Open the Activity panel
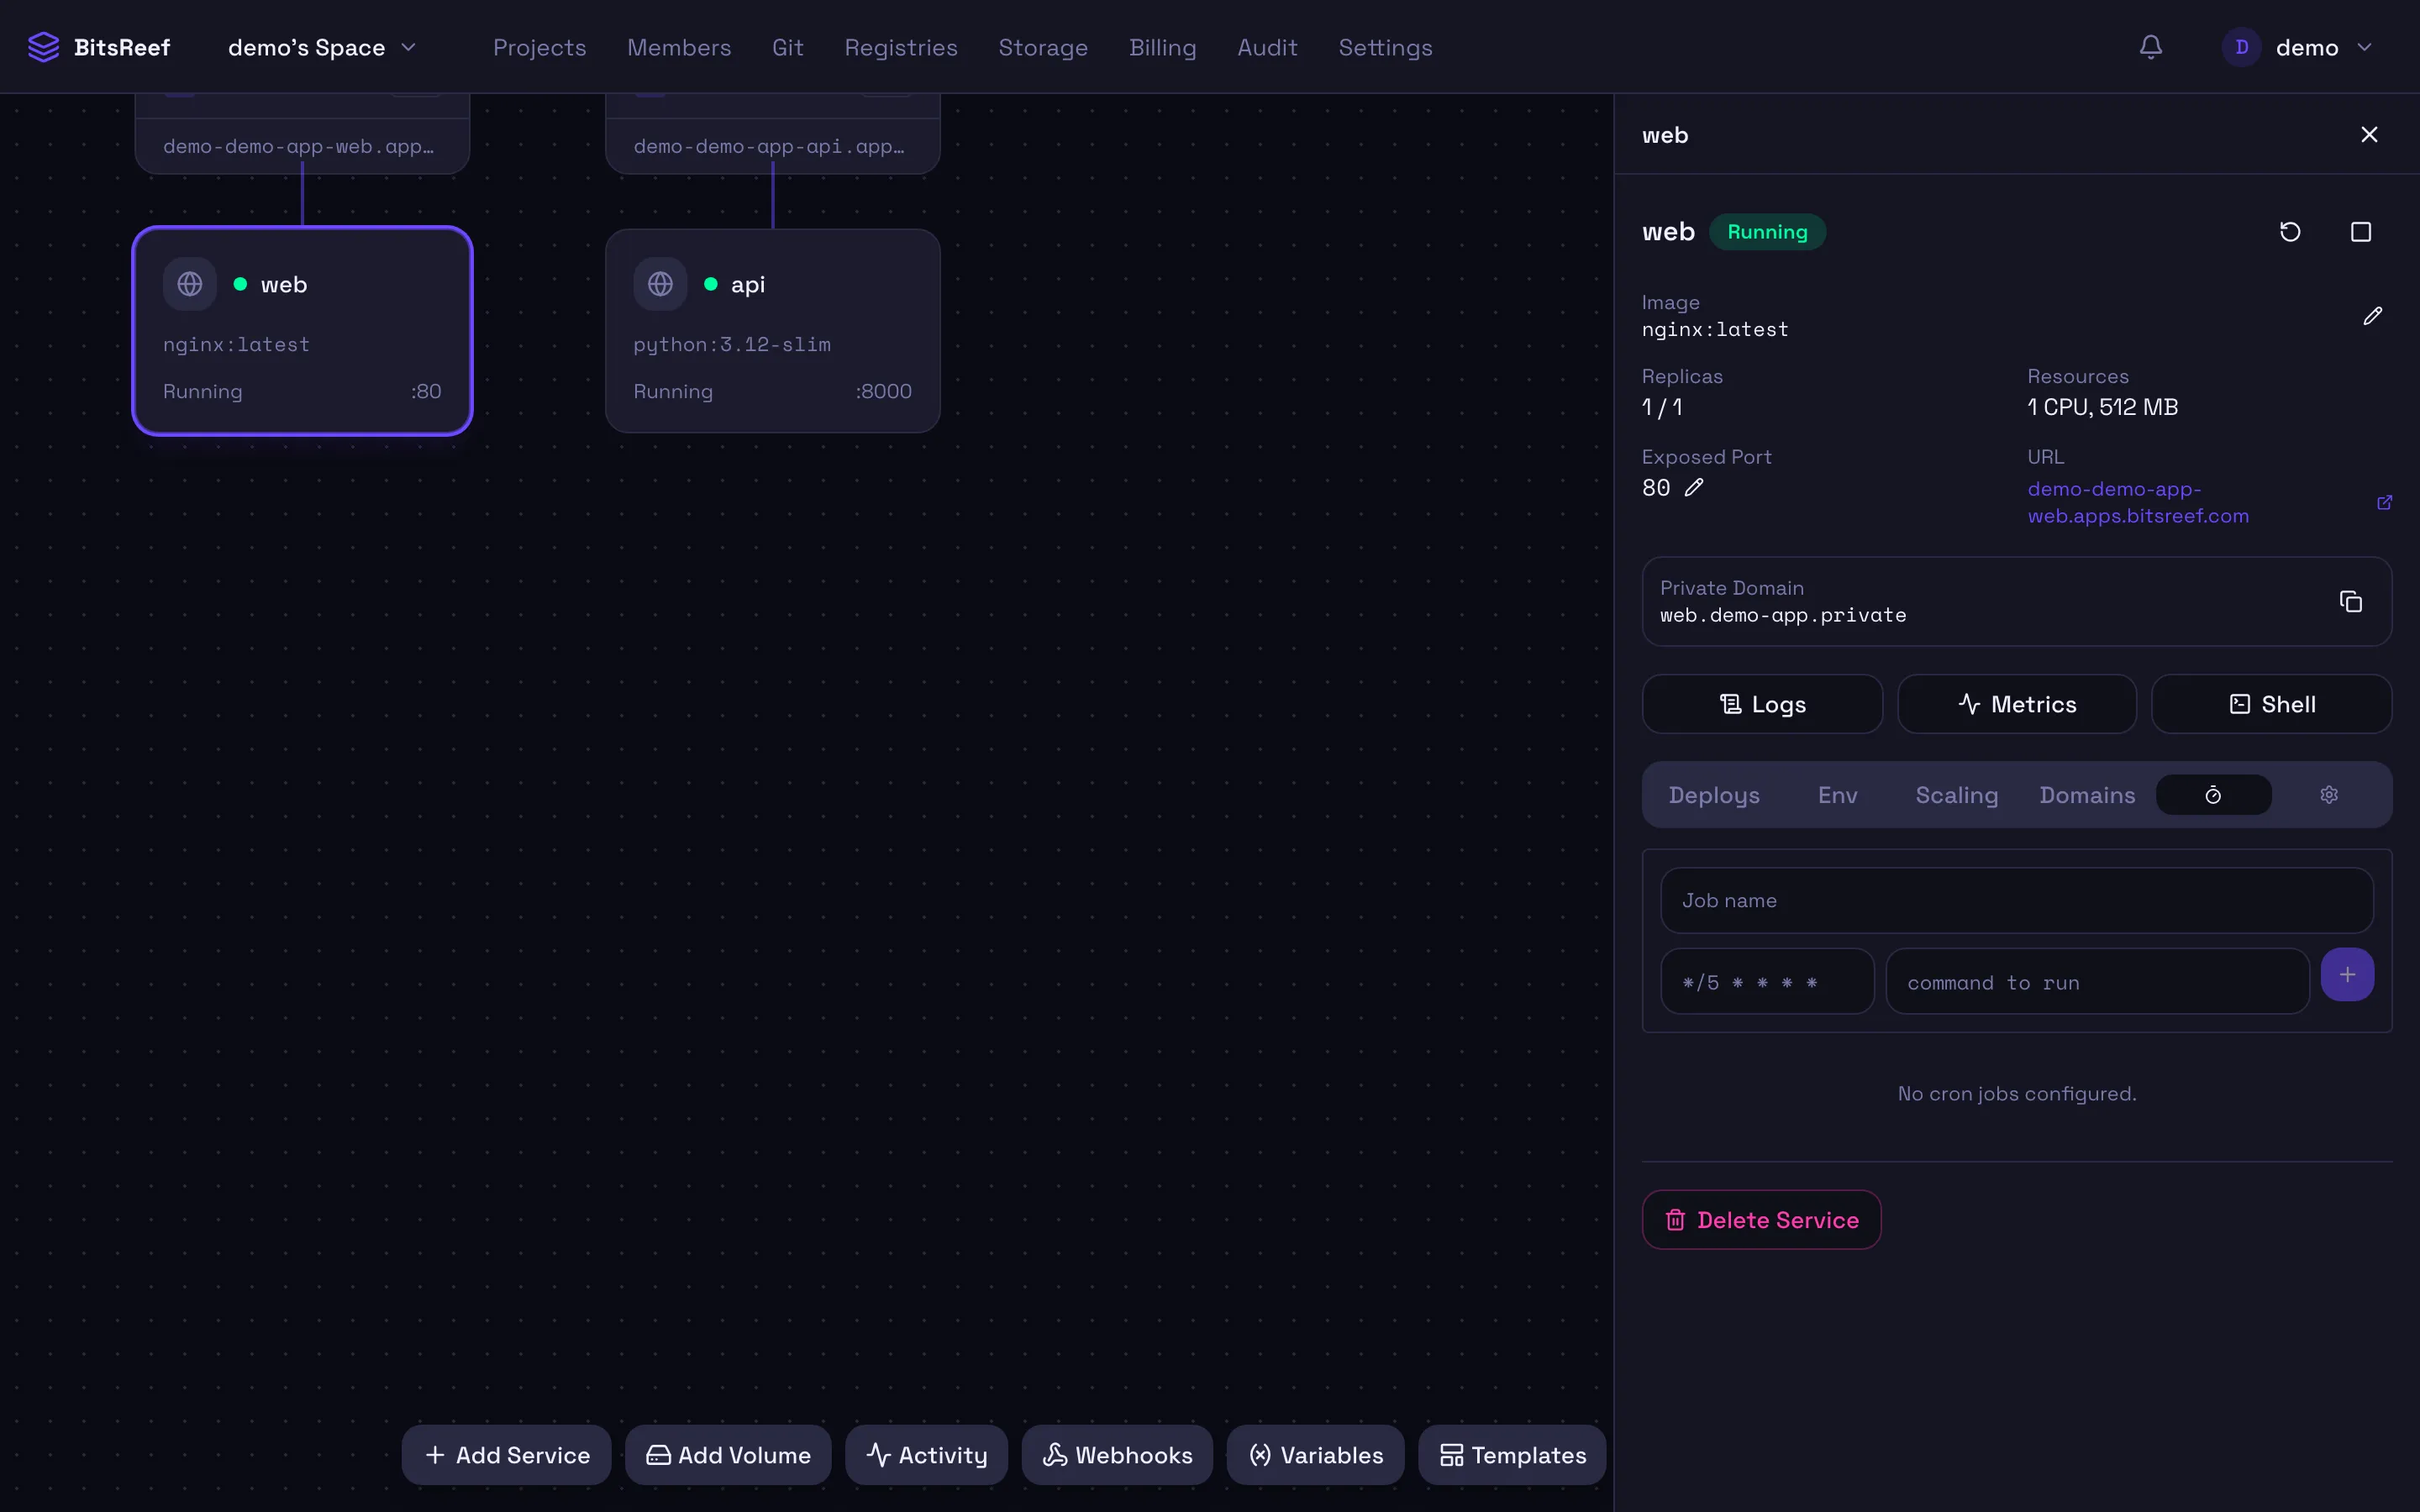This screenshot has width=2420, height=1512. coord(926,1455)
